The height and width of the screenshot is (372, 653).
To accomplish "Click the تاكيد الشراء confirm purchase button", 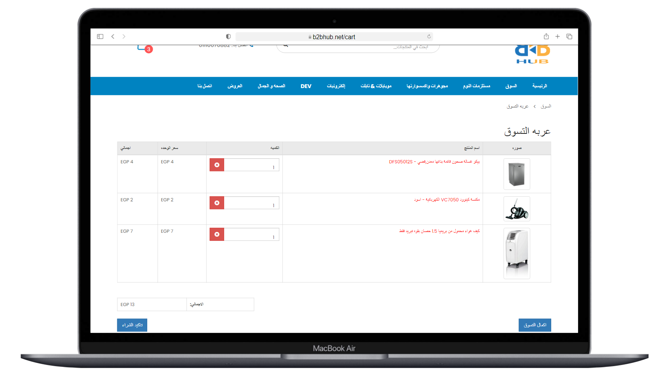I will click(x=132, y=325).
